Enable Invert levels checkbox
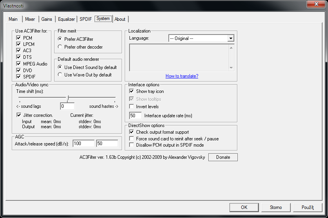Viewport: 328px width, 218px height. coord(132,107)
